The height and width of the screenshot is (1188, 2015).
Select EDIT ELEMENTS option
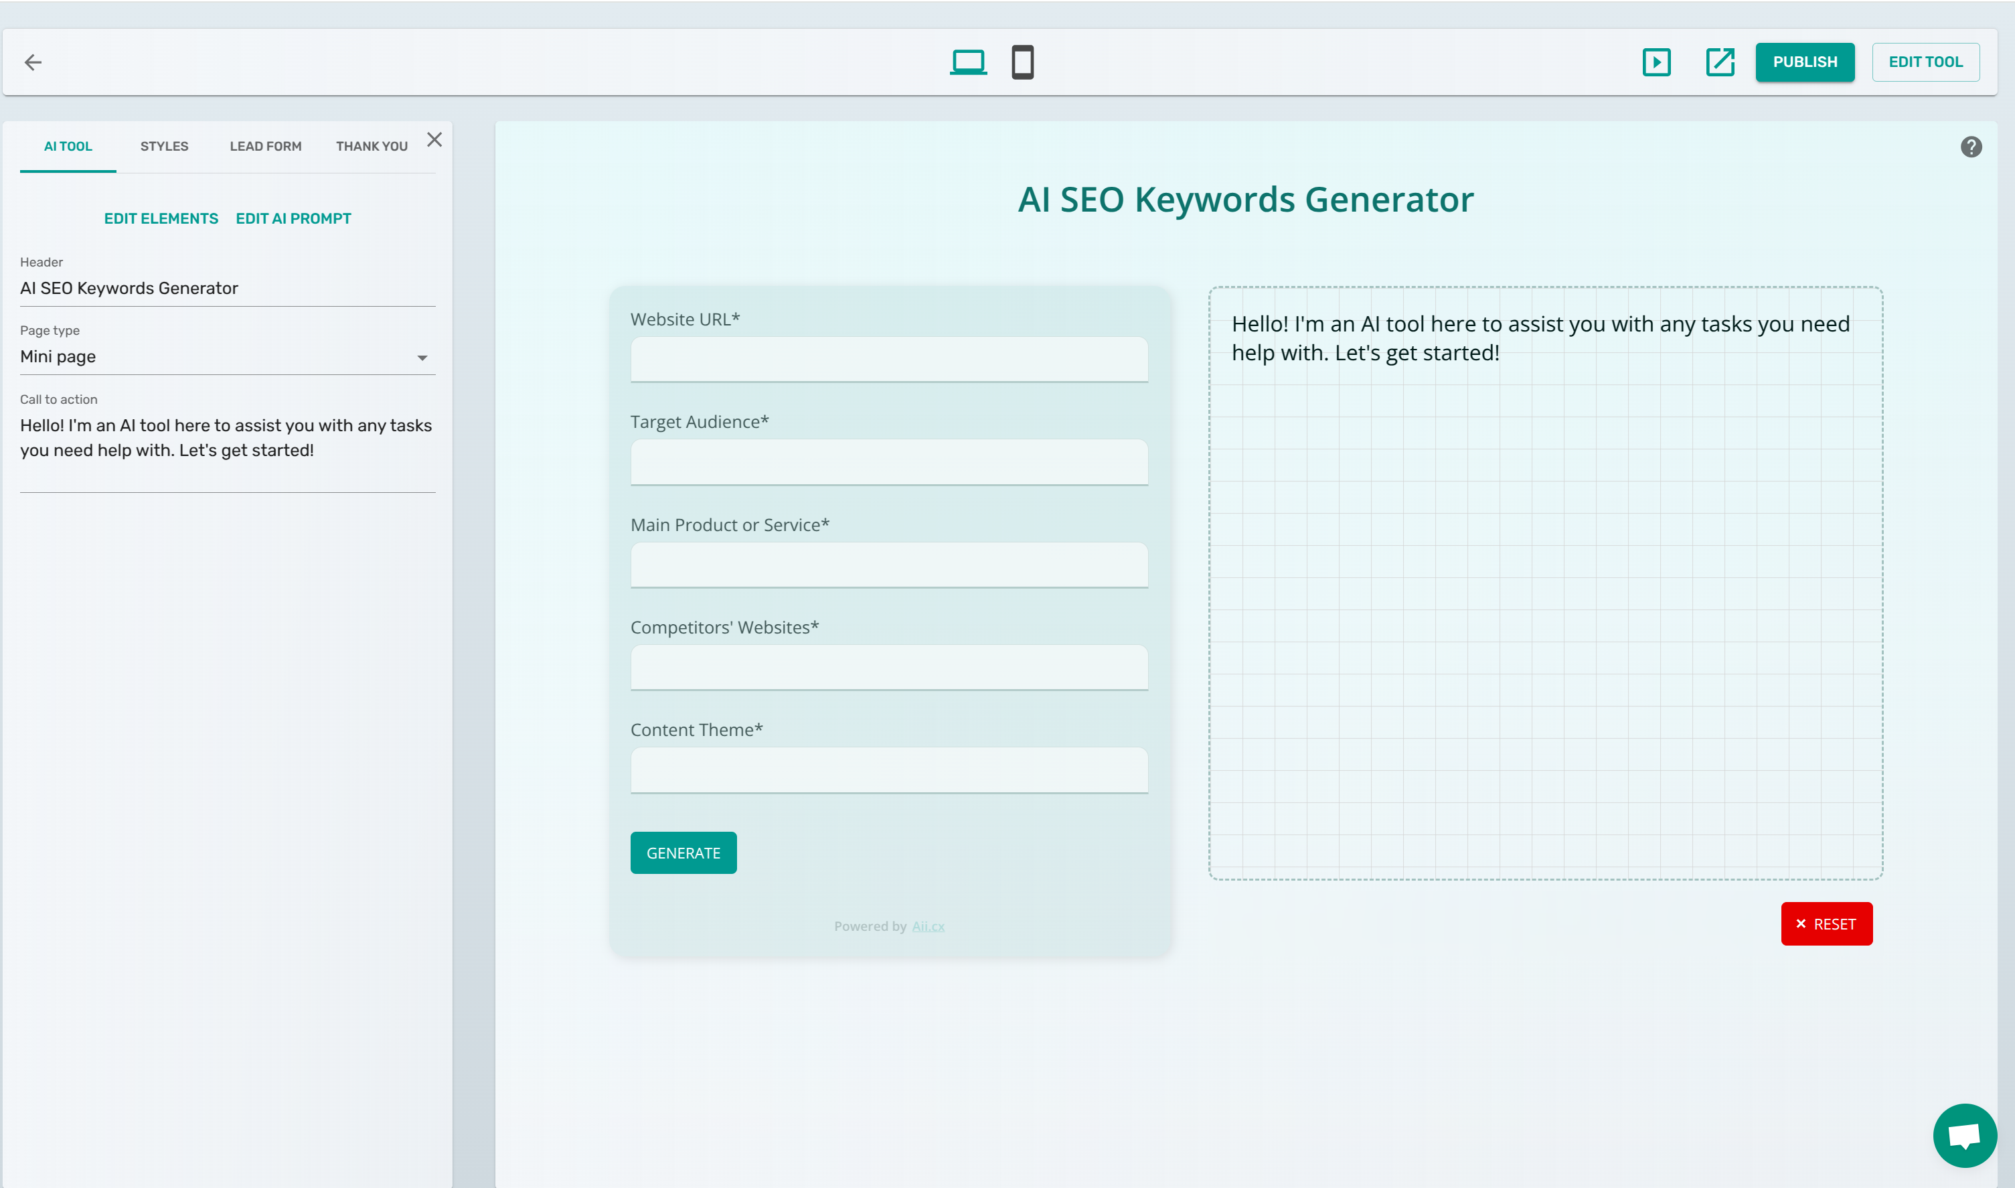click(161, 218)
